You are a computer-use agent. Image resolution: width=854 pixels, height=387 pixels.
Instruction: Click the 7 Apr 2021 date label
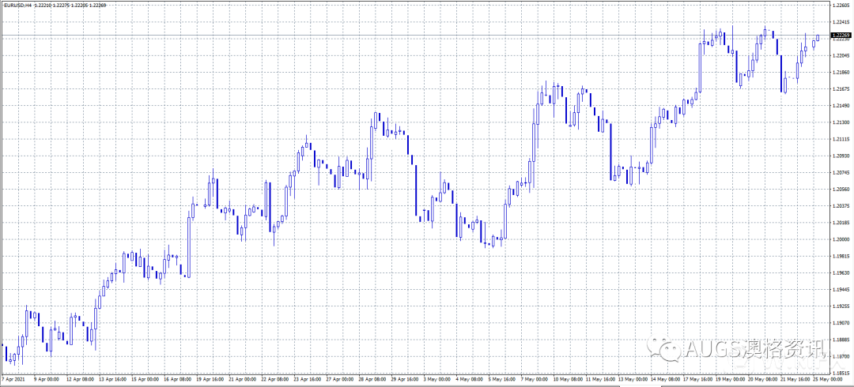click(14, 380)
